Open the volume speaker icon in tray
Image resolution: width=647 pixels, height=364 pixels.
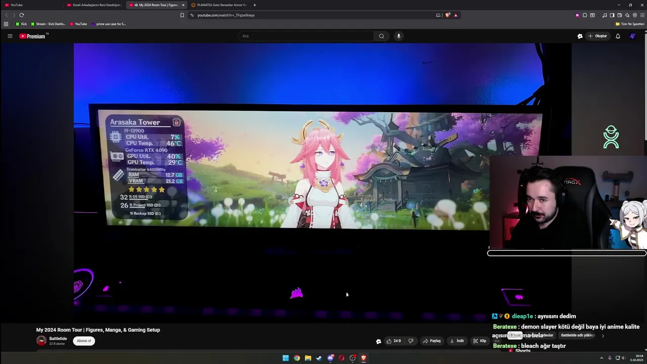click(623, 358)
